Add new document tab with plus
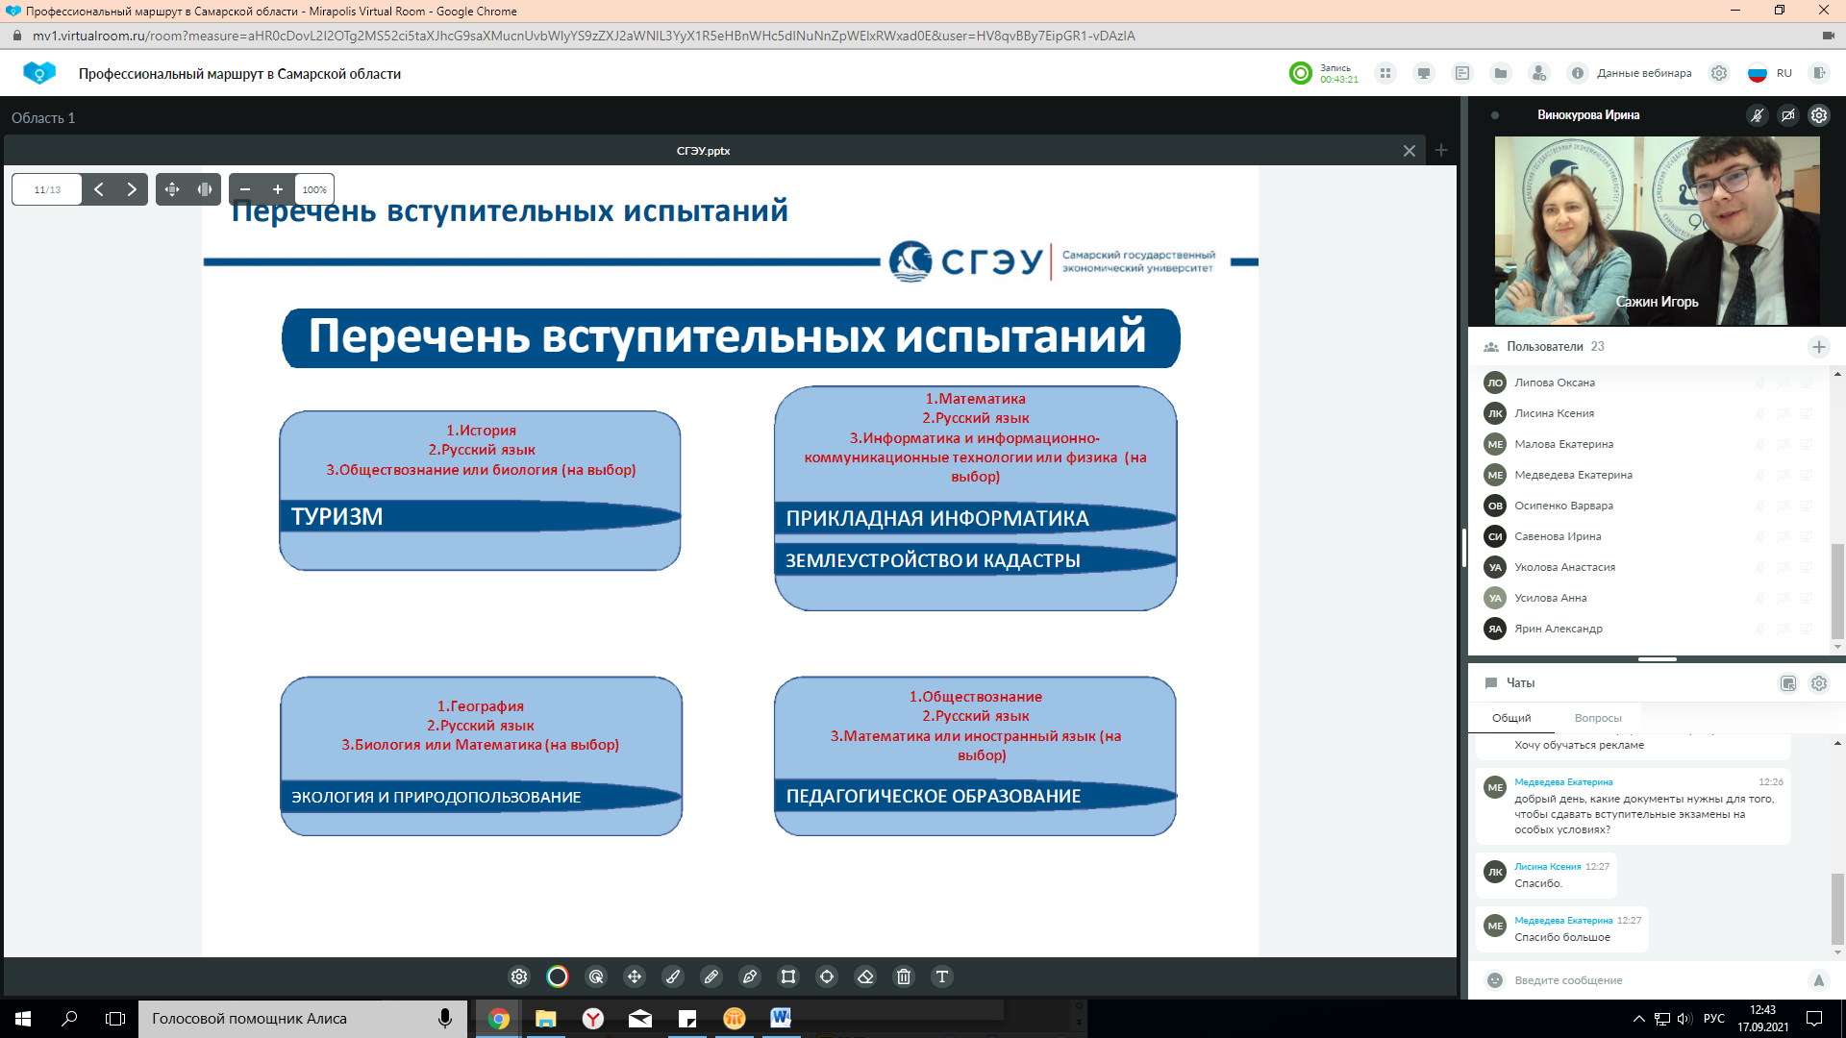 [1440, 151]
